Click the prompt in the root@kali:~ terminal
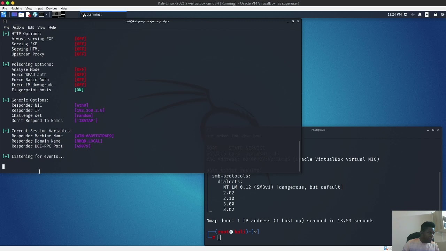Screen dimensions: 446x251 [219, 237]
